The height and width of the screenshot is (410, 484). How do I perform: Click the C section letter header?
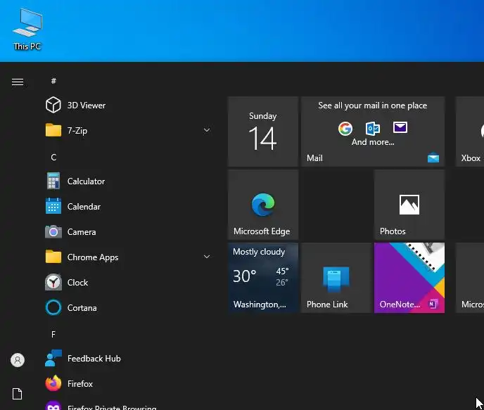coord(53,158)
